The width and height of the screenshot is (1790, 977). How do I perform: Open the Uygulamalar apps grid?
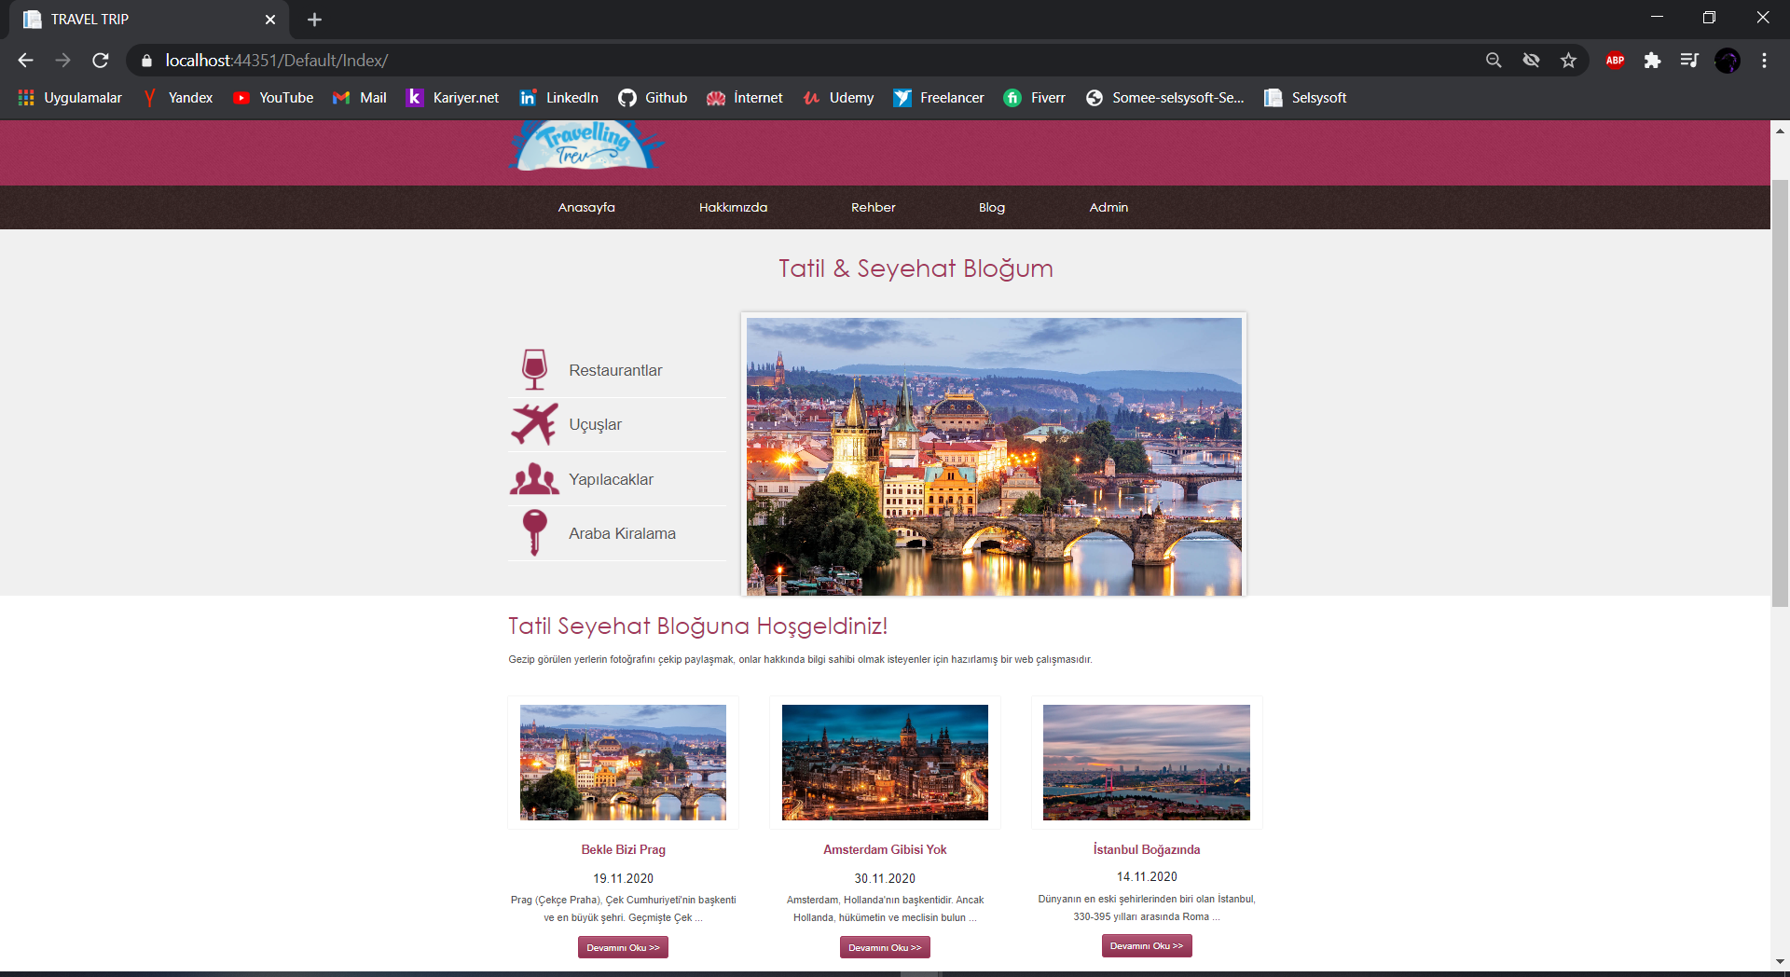click(25, 97)
